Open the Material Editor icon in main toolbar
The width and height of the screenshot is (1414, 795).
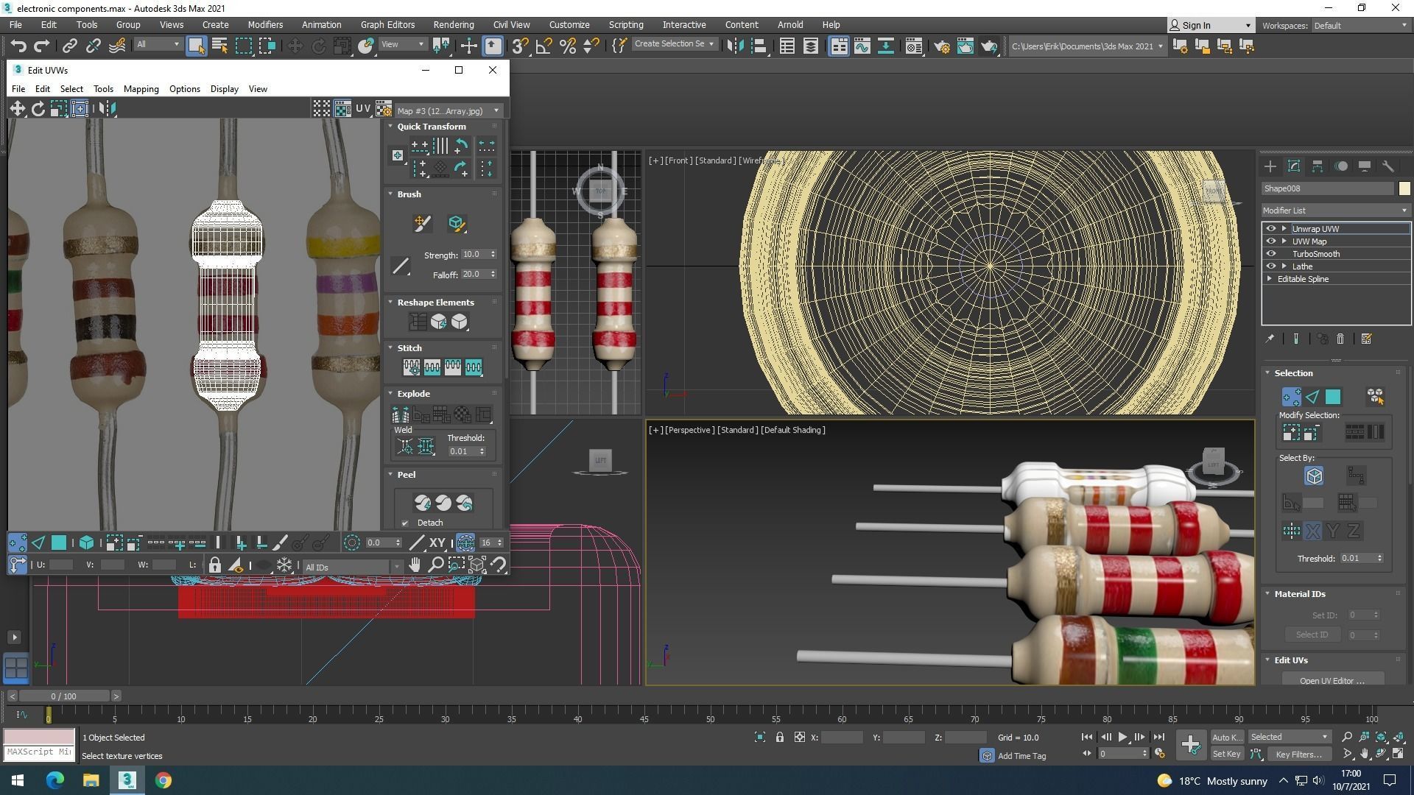913,46
